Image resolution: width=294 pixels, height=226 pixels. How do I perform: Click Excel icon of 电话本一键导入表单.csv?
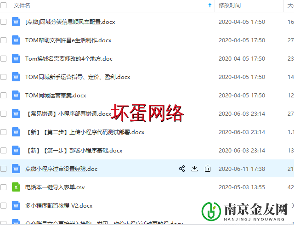point(16,187)
